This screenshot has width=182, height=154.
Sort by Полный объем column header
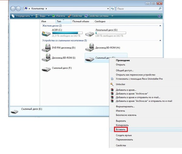[x=82, y=21]
